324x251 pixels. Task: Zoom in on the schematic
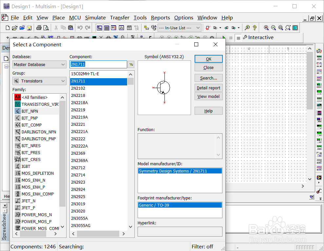266,28
